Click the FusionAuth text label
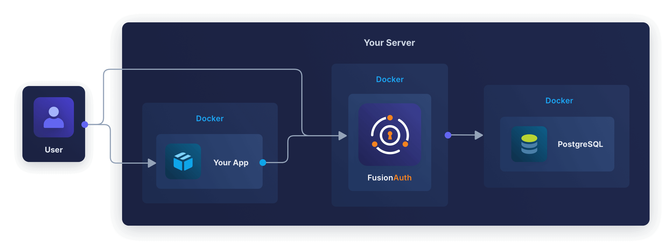Image resolution: width=672 pixels, height=248 pixels. click(x=389, y=178)
